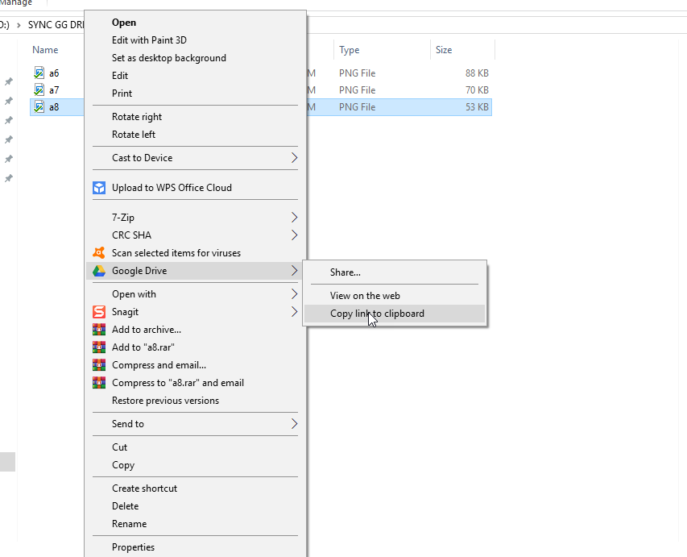Sort files by the Size column header
687x557 pixels.
pyautogui.click(x=444, y=50)
